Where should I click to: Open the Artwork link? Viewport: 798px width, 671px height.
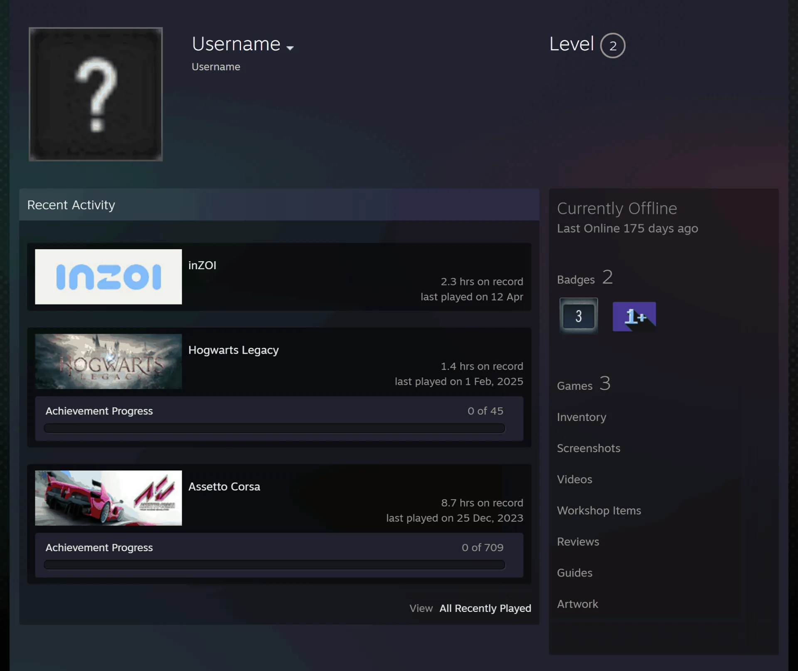coord(578,604)
